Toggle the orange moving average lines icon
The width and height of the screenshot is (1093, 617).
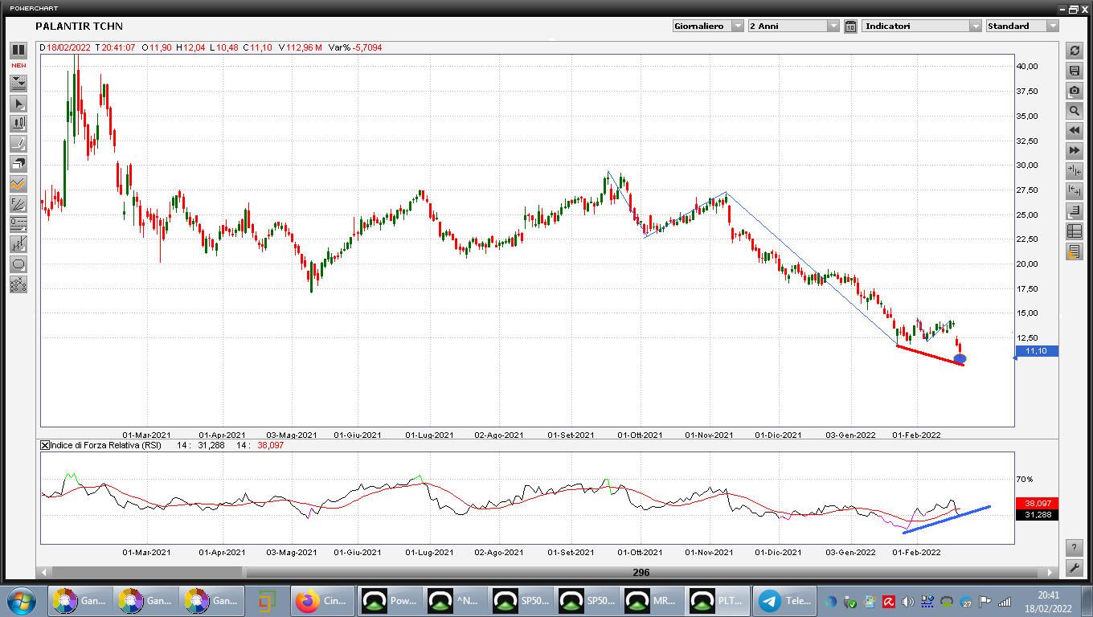[x=18, y=184]
